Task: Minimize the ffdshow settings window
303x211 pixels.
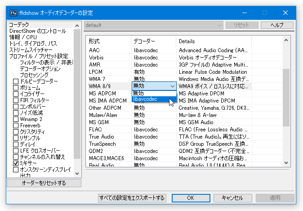Action: (245, 13)
